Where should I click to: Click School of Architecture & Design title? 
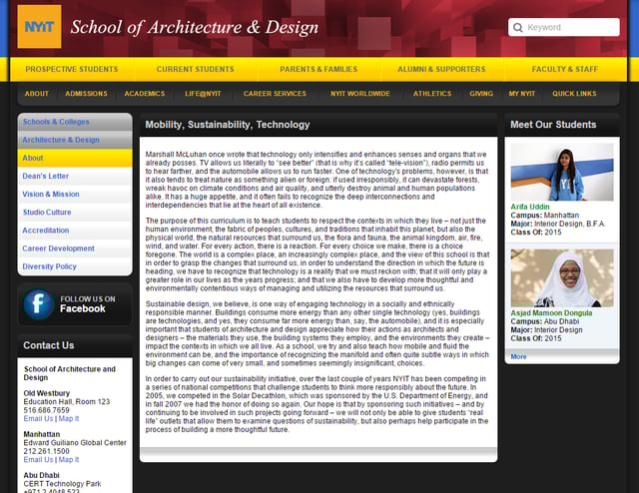coord(195,27)
